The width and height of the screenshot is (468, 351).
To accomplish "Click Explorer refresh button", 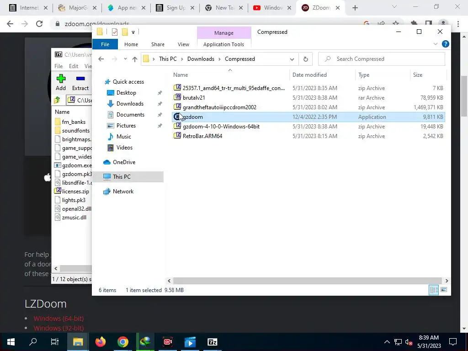I will [x=306, y=59].
